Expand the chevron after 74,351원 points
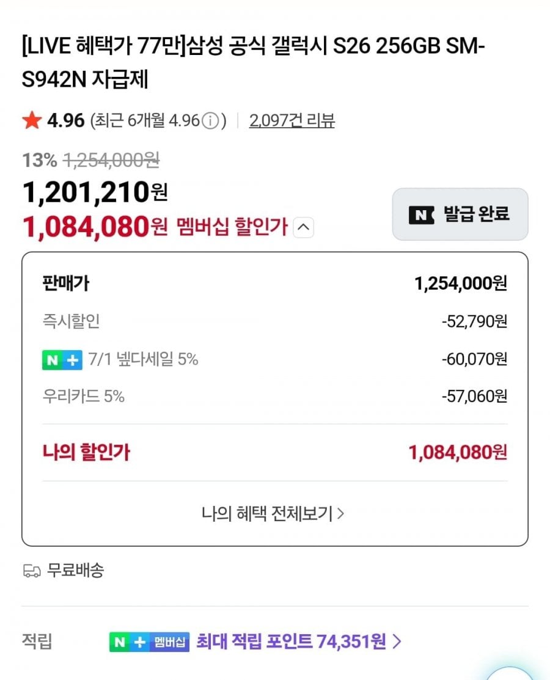Screen dimensions: 550x680 (x=397, y=642)
